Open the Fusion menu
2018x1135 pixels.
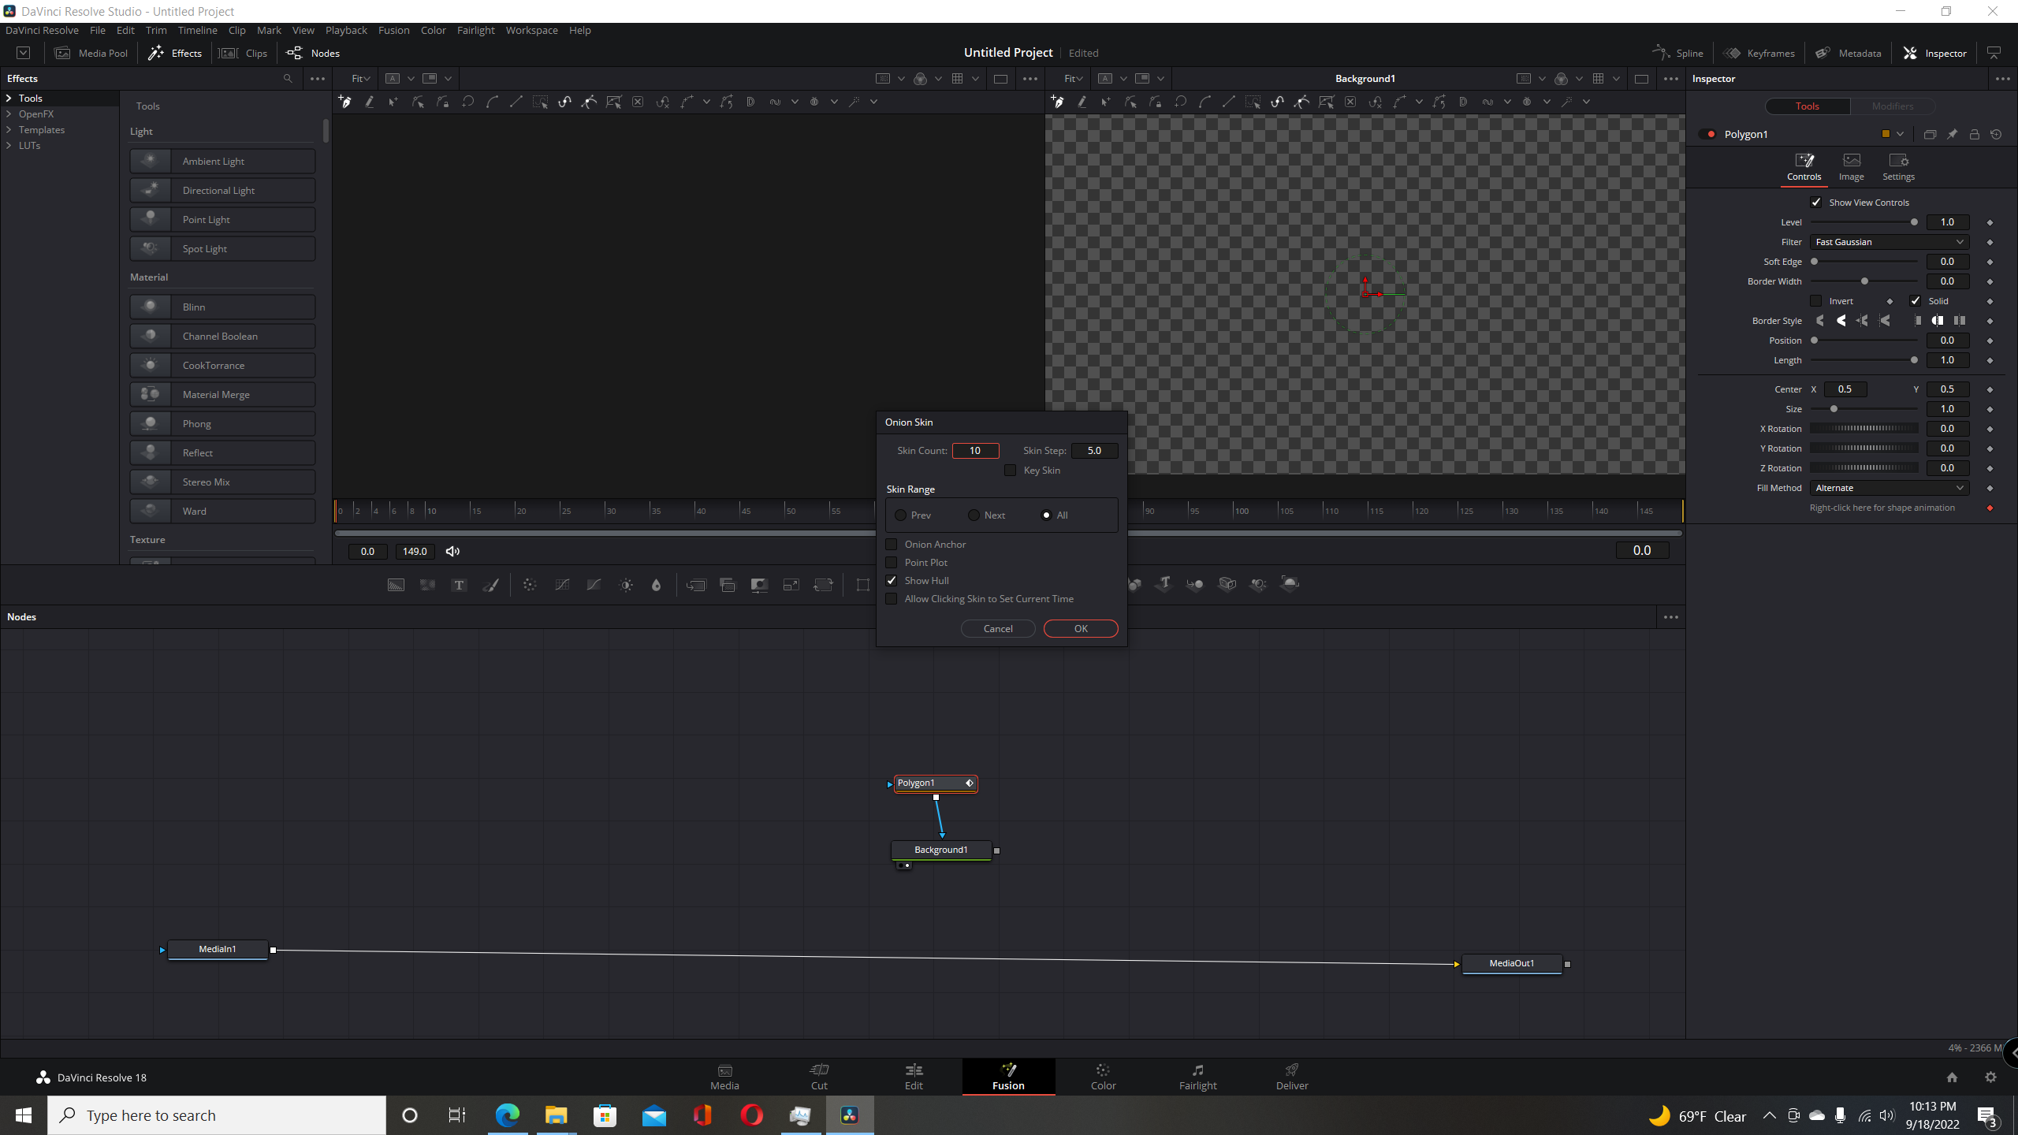[393, 30]
